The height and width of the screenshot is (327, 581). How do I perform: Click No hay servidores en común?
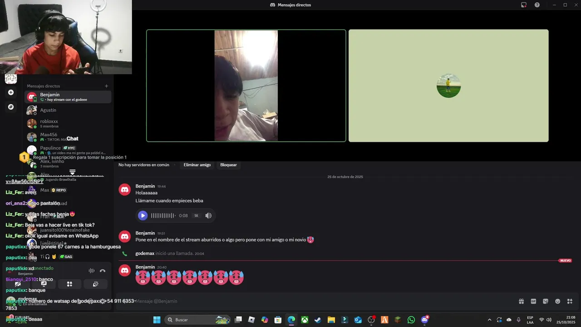pyautogui.click(x=144, y=165)
